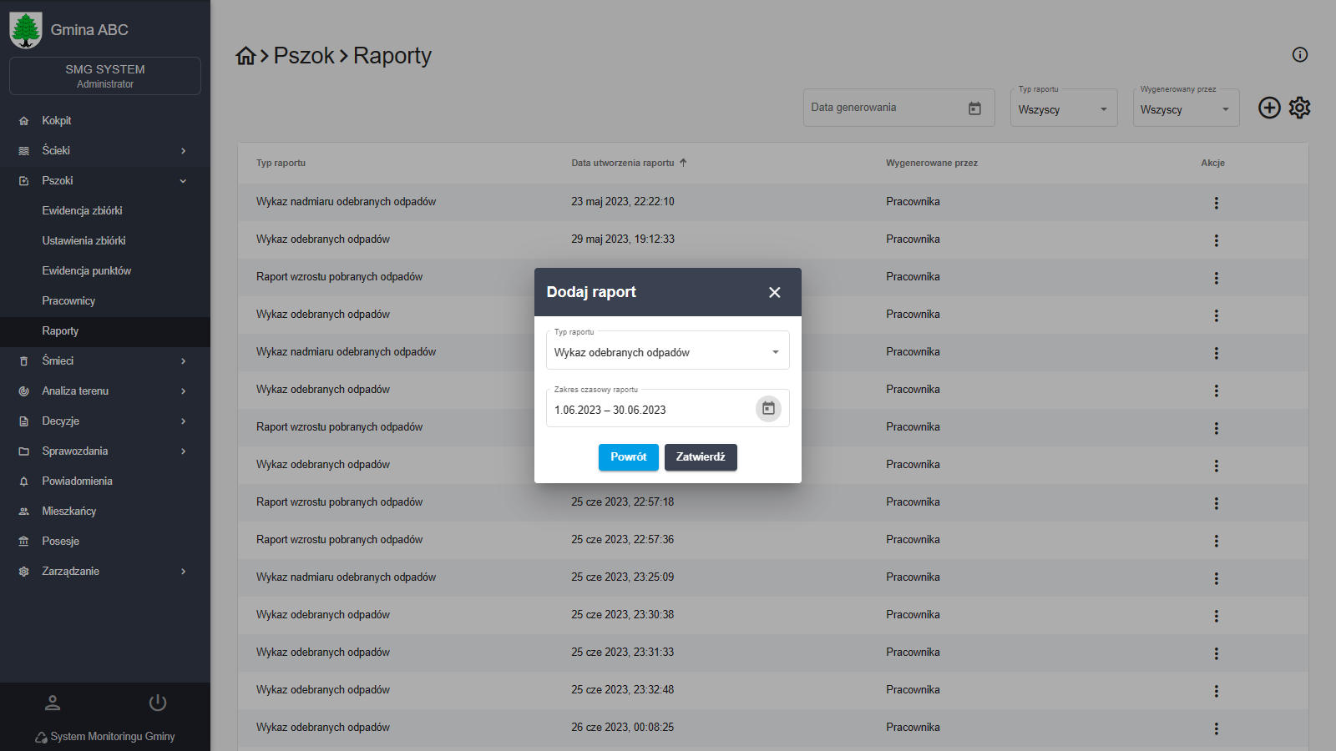This screenshot has width=1336, height=751.
Task: Sort by Data utworzenia raportu column
Action: [x=623, y=163]
